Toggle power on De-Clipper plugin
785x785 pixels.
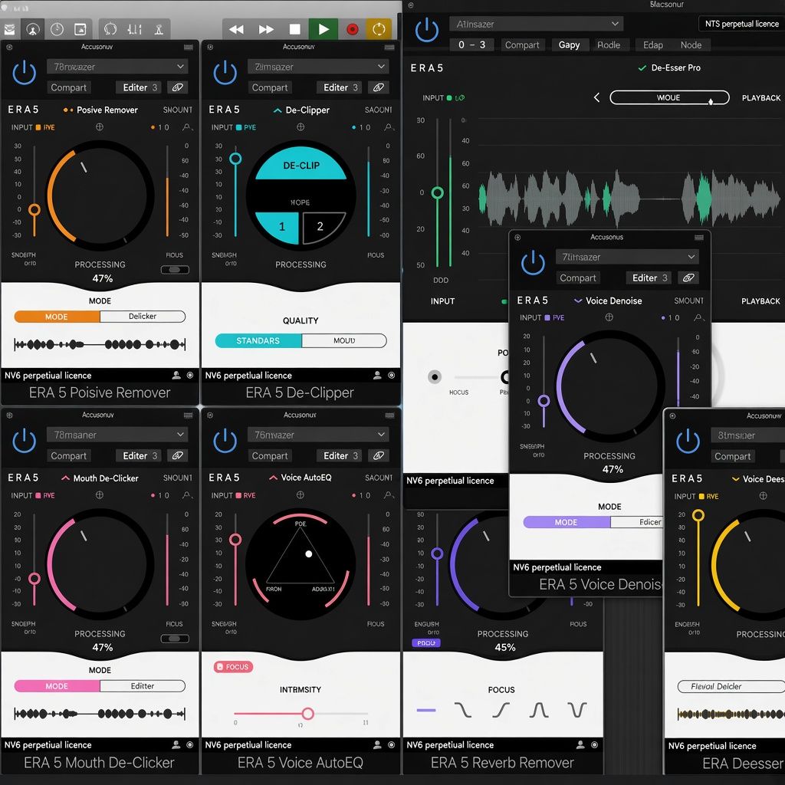(x=225, y=73)
